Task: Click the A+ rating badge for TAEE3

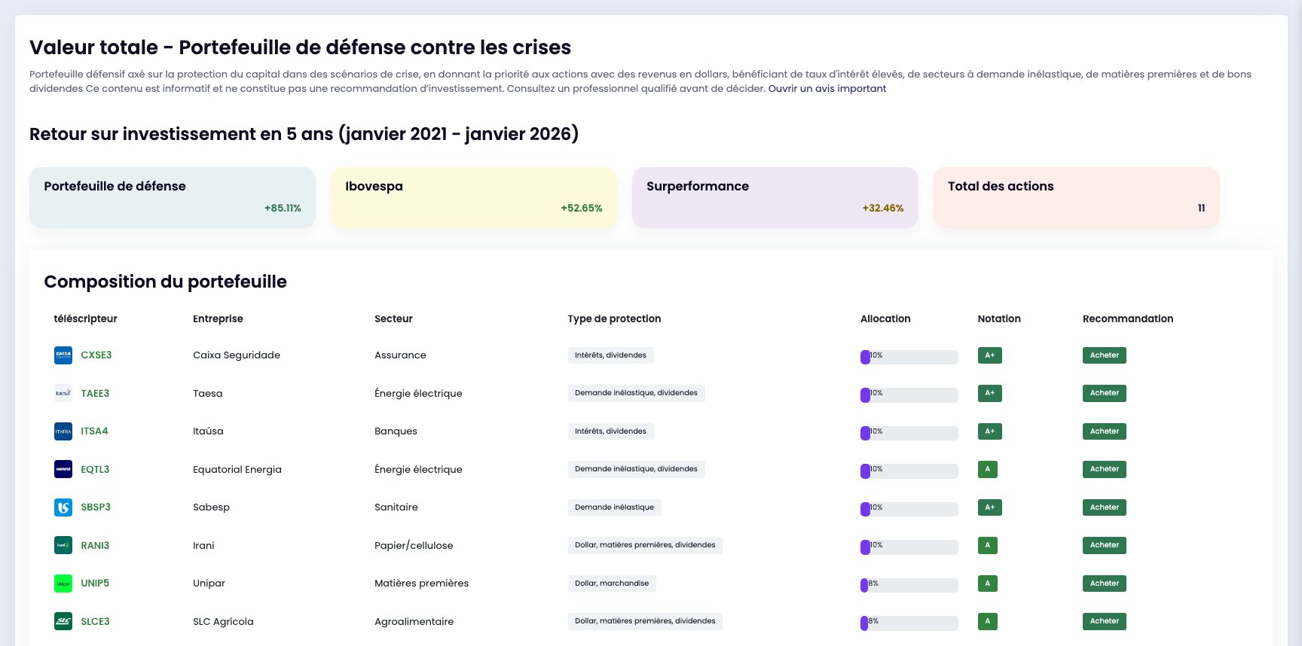Action: [989, 393]
